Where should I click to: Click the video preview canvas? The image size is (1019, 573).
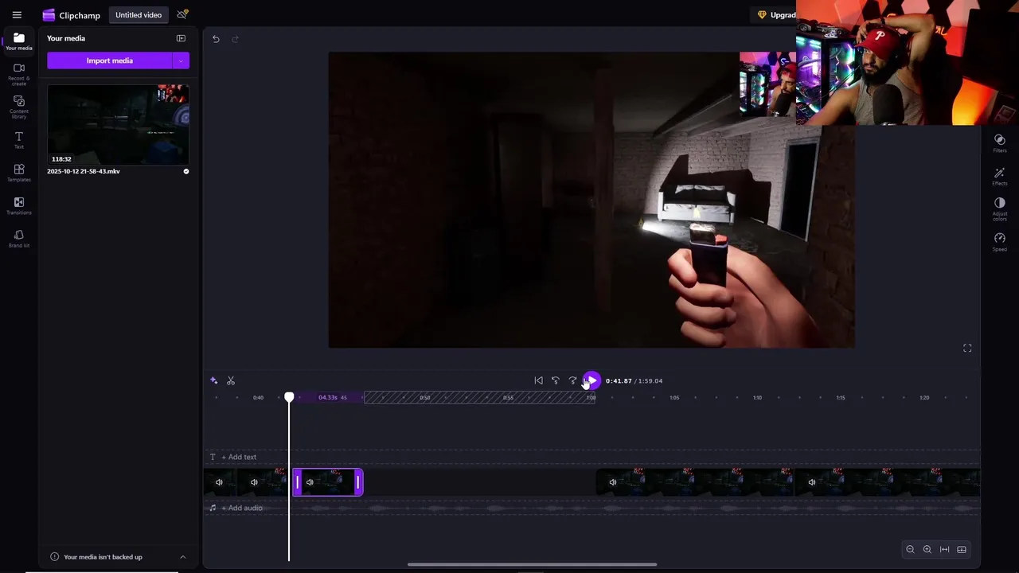(x=591, y=200)
